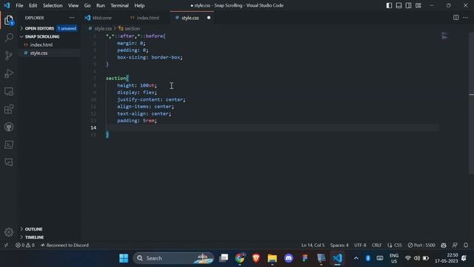Change indentation via Spaces: 4
The image size is (474, 267).
tap(339, 245)
